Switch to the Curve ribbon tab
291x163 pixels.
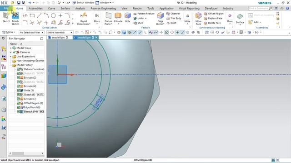(x=51, y=8)
